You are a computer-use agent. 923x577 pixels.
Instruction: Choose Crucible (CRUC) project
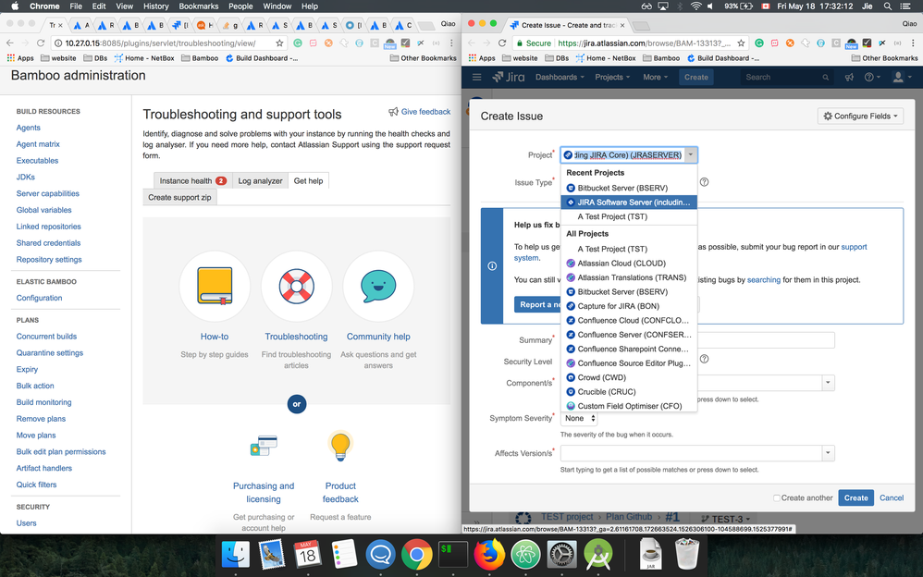click(629, 391)
